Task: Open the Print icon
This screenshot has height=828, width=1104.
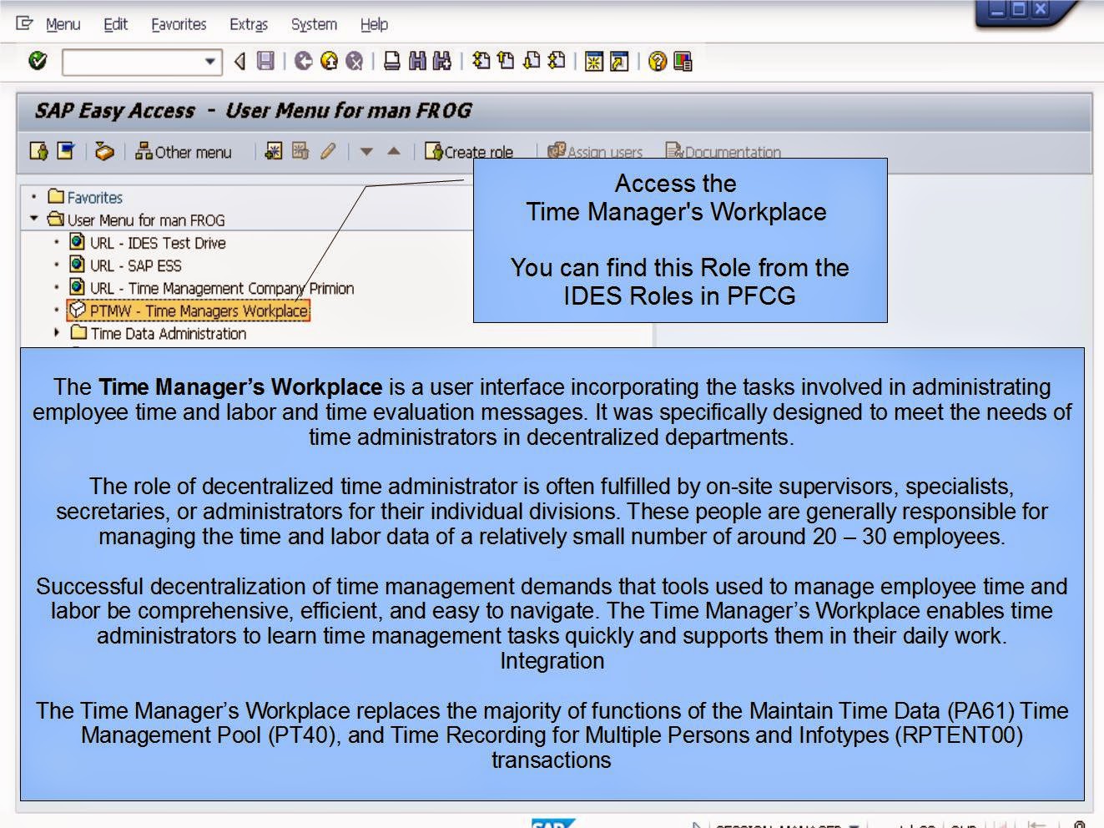Action: click(392, 60)
